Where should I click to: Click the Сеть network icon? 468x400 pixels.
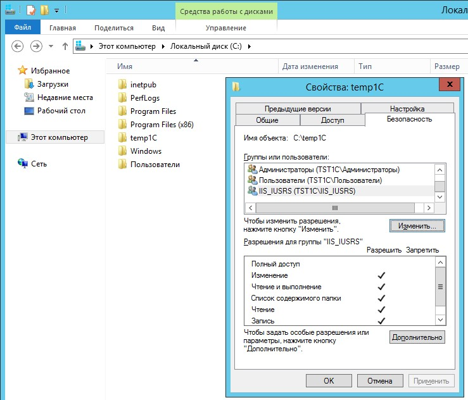coord(23,163)
